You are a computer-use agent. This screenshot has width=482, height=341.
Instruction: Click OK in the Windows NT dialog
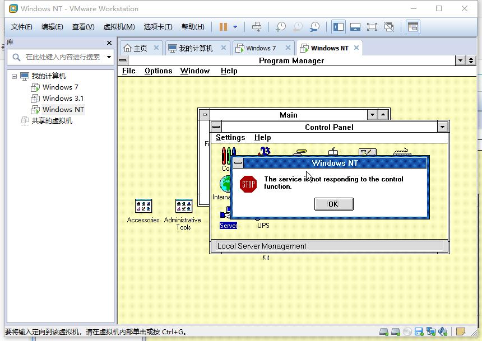334,204
